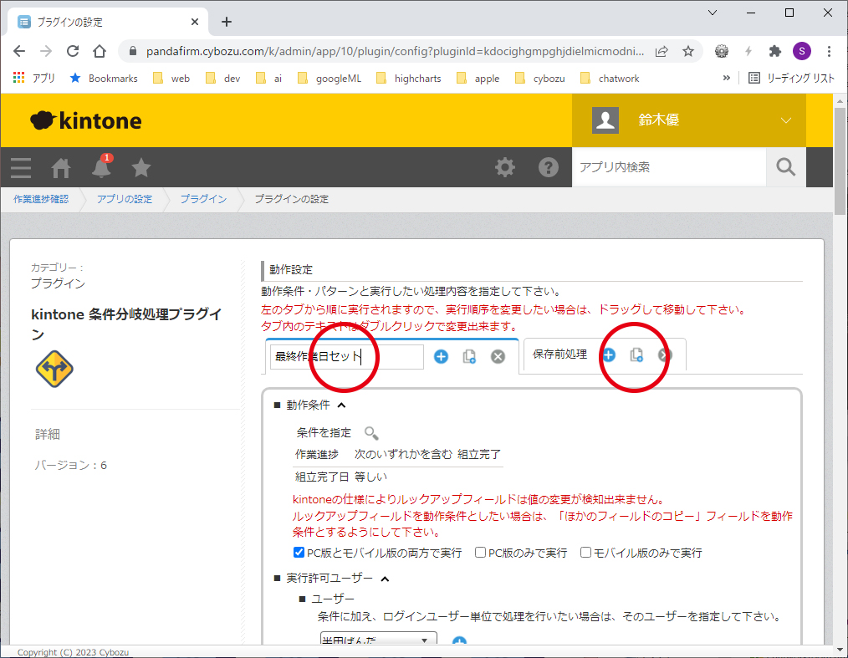Click the バージョン：6 text
Image resolution: width=848 pixels, height=658 pixels.
[x=71, y=465]
